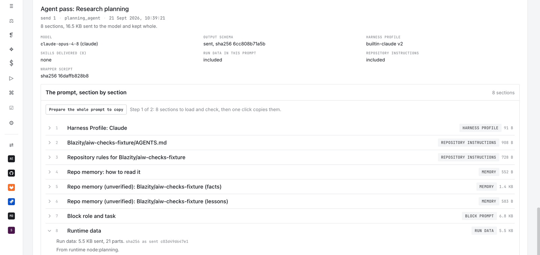Click the paragraph mark sidebar icon

tap(11, 35)
